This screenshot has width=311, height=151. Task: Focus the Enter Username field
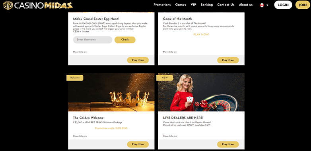[93, 40]
